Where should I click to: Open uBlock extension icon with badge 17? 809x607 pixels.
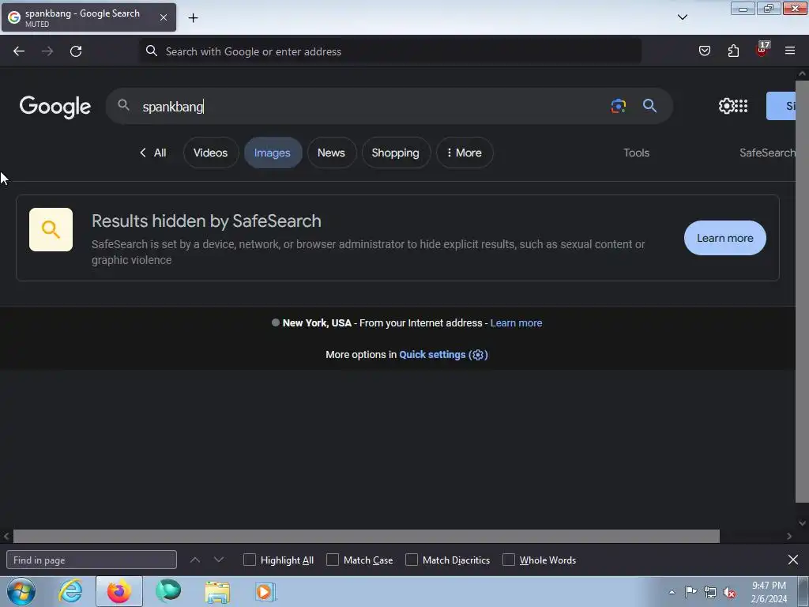[762, 50]
